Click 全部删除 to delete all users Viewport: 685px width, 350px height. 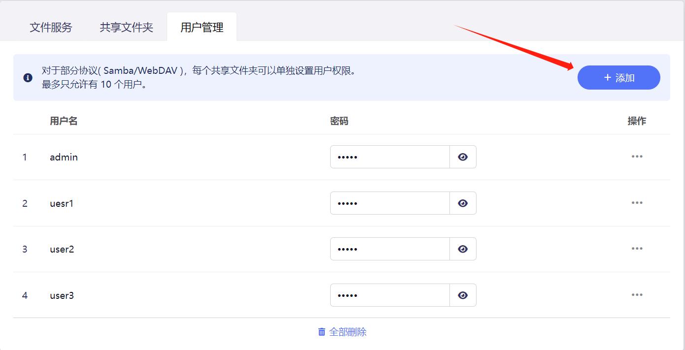pos(348,332)
